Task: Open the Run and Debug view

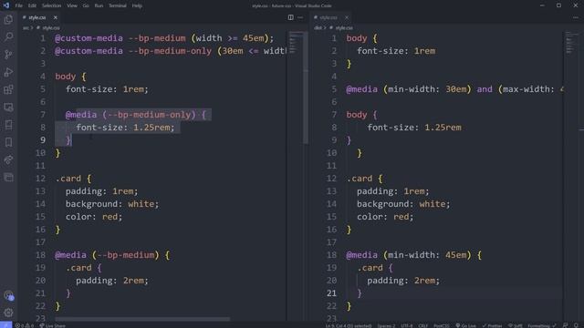Action: pos(8,72)
